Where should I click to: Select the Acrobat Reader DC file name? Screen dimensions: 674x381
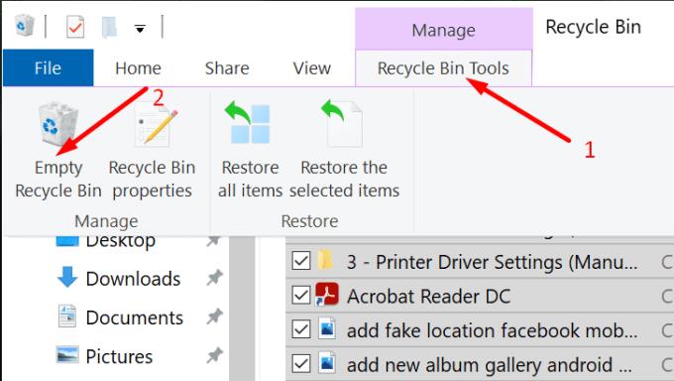428,297
